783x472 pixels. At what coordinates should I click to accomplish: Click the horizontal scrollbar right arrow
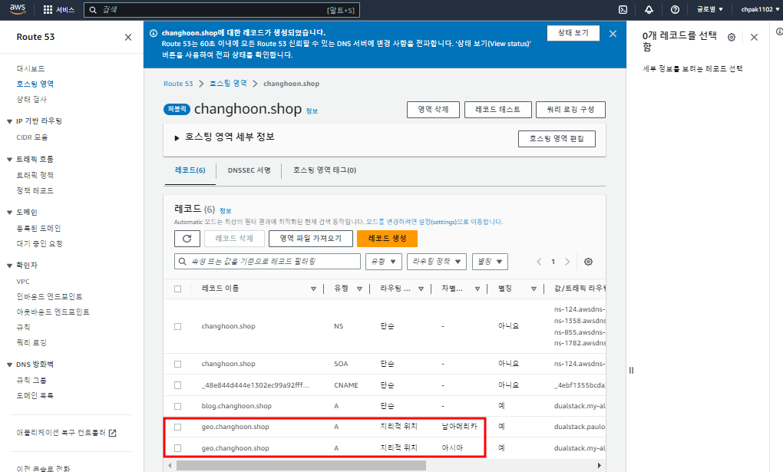point(600,466)
